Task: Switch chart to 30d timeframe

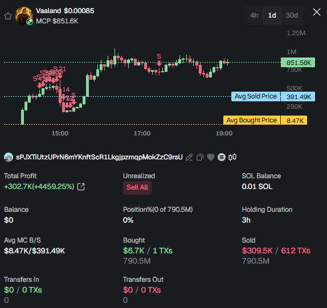Action: [x=292, y=15]
